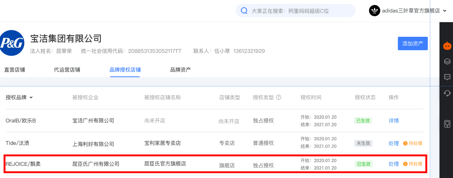Click the OralB/欧乐B brand cell
This screenshot has height=178, width=453.
[21, 121]
